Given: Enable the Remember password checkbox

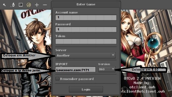Looking at the screenshot, I should click(x=57, y=79).
